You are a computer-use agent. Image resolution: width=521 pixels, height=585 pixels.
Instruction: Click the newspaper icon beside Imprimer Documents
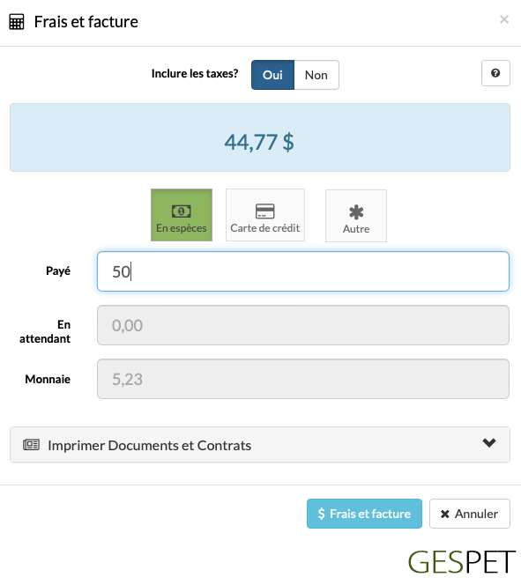pyautogui.click(x=31, y=445)
